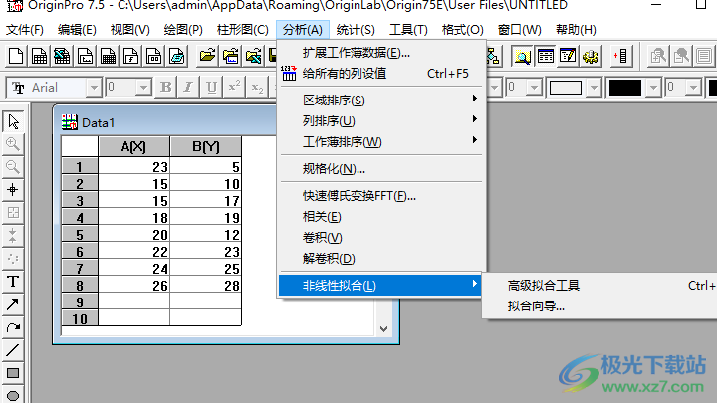Viewport: 717px width, 403px height.
Task: Open the line style dropdown
Action: 594,87
